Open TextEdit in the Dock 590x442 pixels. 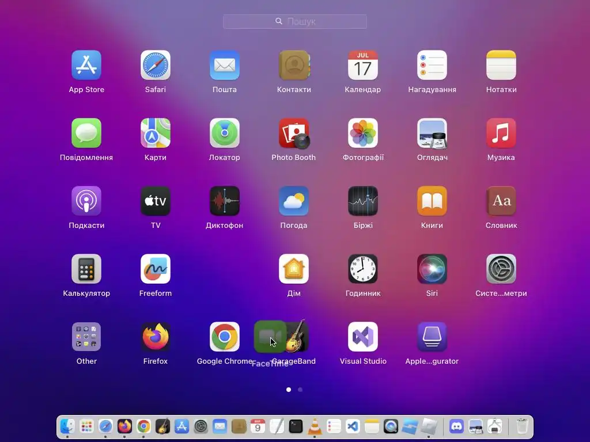(277, 426)
